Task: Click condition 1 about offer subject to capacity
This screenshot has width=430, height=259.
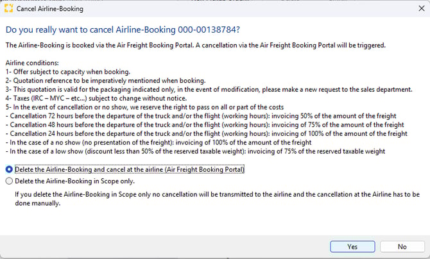Action: coord(68,72)
